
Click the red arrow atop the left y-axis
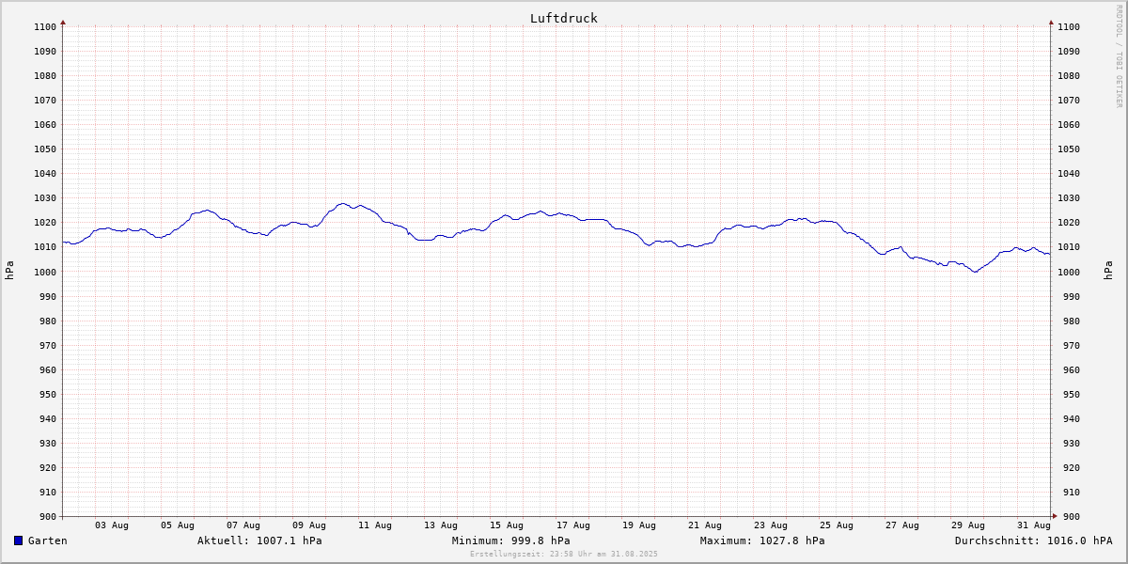pyautogui.click(x=63, y=22)
